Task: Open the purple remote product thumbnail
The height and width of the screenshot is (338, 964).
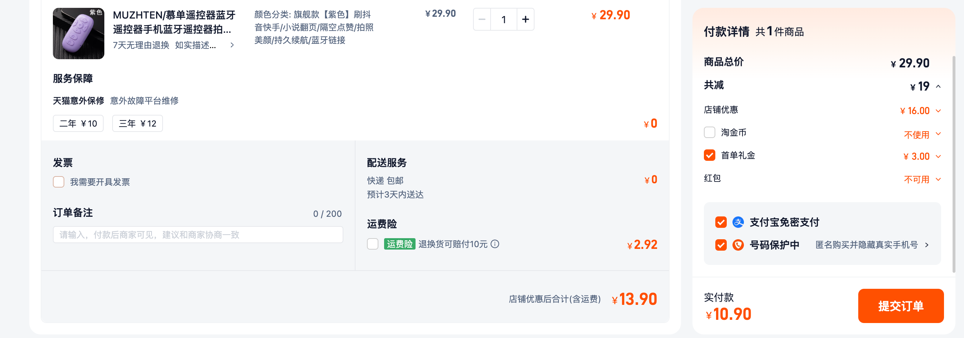Action: click(79, 33)
